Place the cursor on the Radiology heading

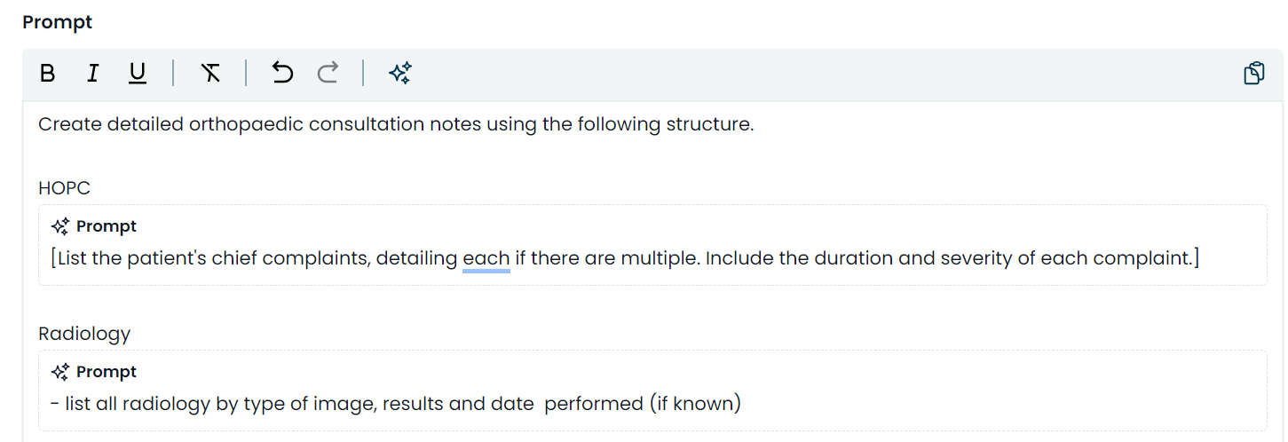(84, 334)
